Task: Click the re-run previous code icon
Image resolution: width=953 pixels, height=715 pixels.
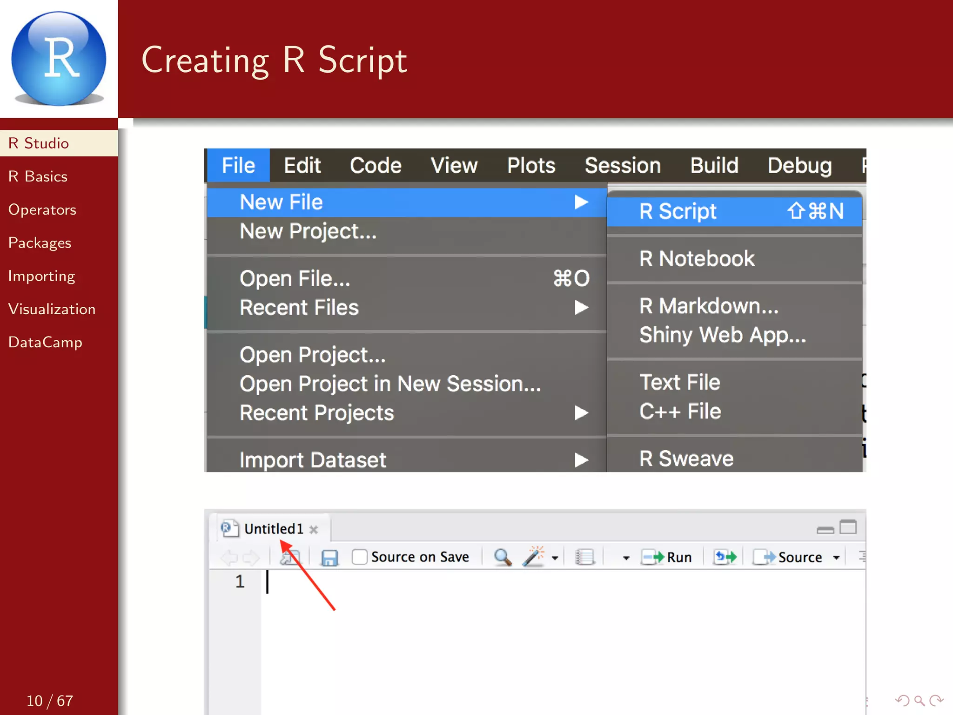Action: click(725, 557)
